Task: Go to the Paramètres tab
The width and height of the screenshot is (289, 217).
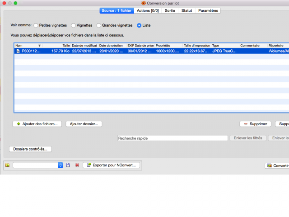Action: point(208,10)
